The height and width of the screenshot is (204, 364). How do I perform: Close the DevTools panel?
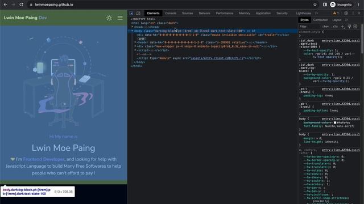click(359, 13)
